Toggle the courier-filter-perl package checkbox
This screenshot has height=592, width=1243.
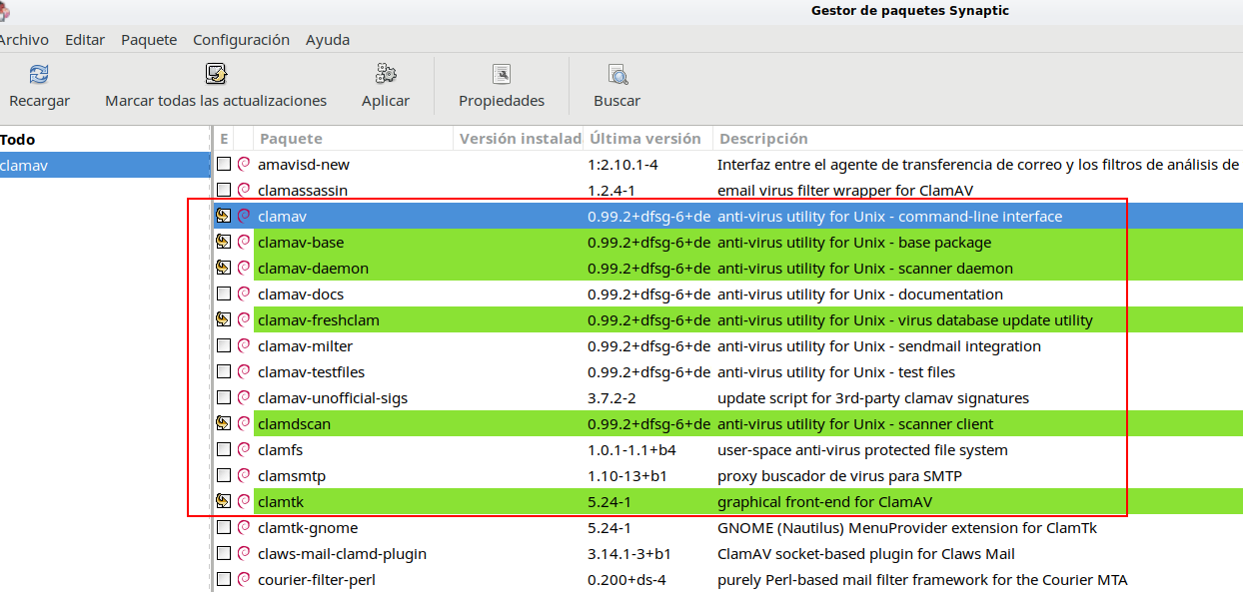(224, 579)
